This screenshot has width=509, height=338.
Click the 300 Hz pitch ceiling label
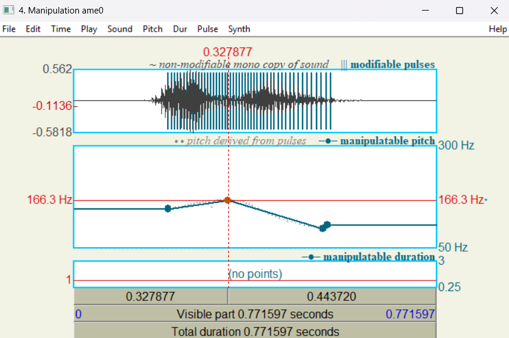[x=456, y=146]
